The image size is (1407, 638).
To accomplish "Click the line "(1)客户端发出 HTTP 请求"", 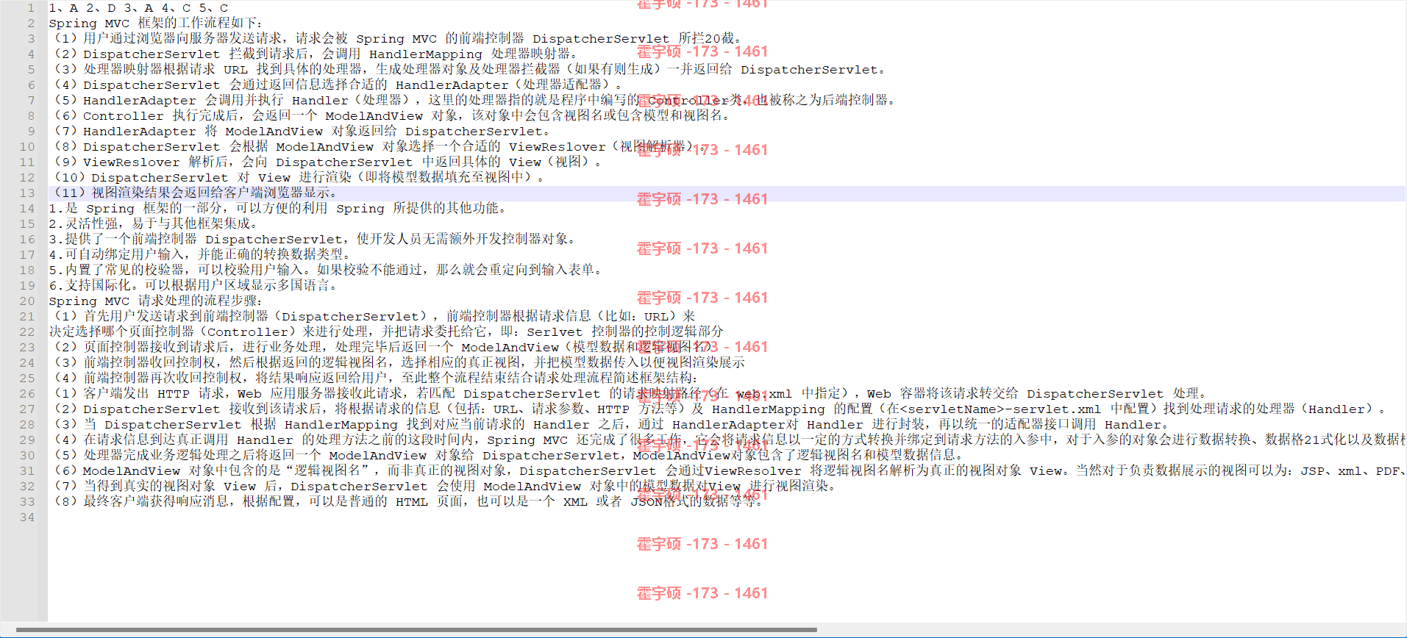I will pos(628,394).
